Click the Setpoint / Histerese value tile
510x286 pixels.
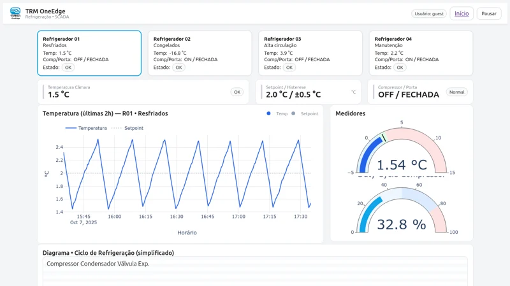click(310, 92)
